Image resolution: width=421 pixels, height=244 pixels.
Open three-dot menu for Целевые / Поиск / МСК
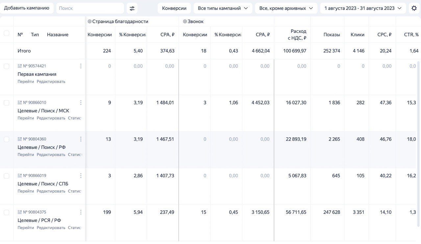click(81, 103)
